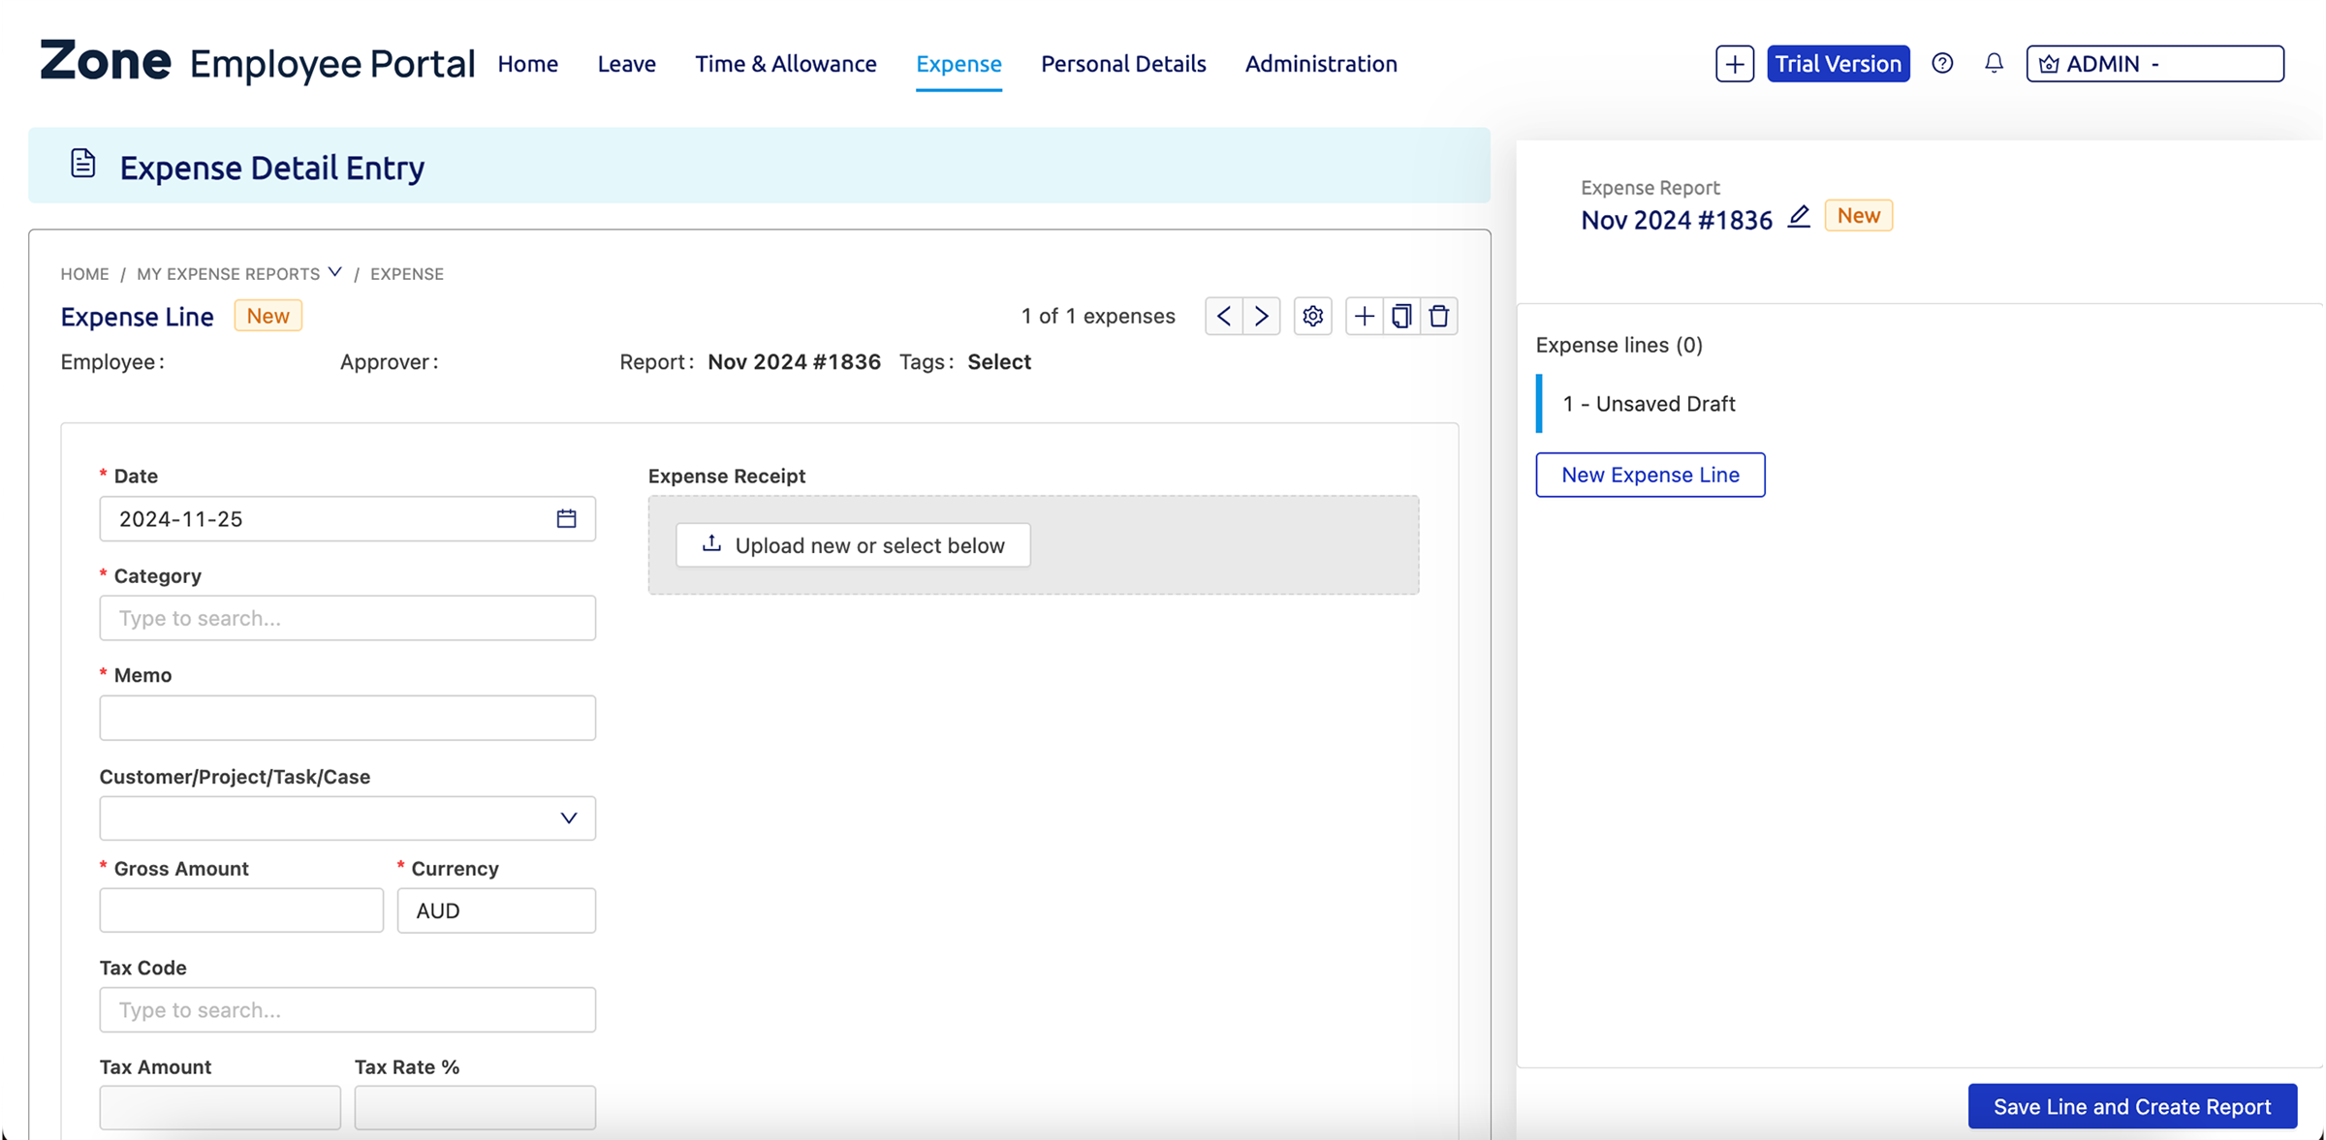Open notifications bell icon

(1994, 64)
